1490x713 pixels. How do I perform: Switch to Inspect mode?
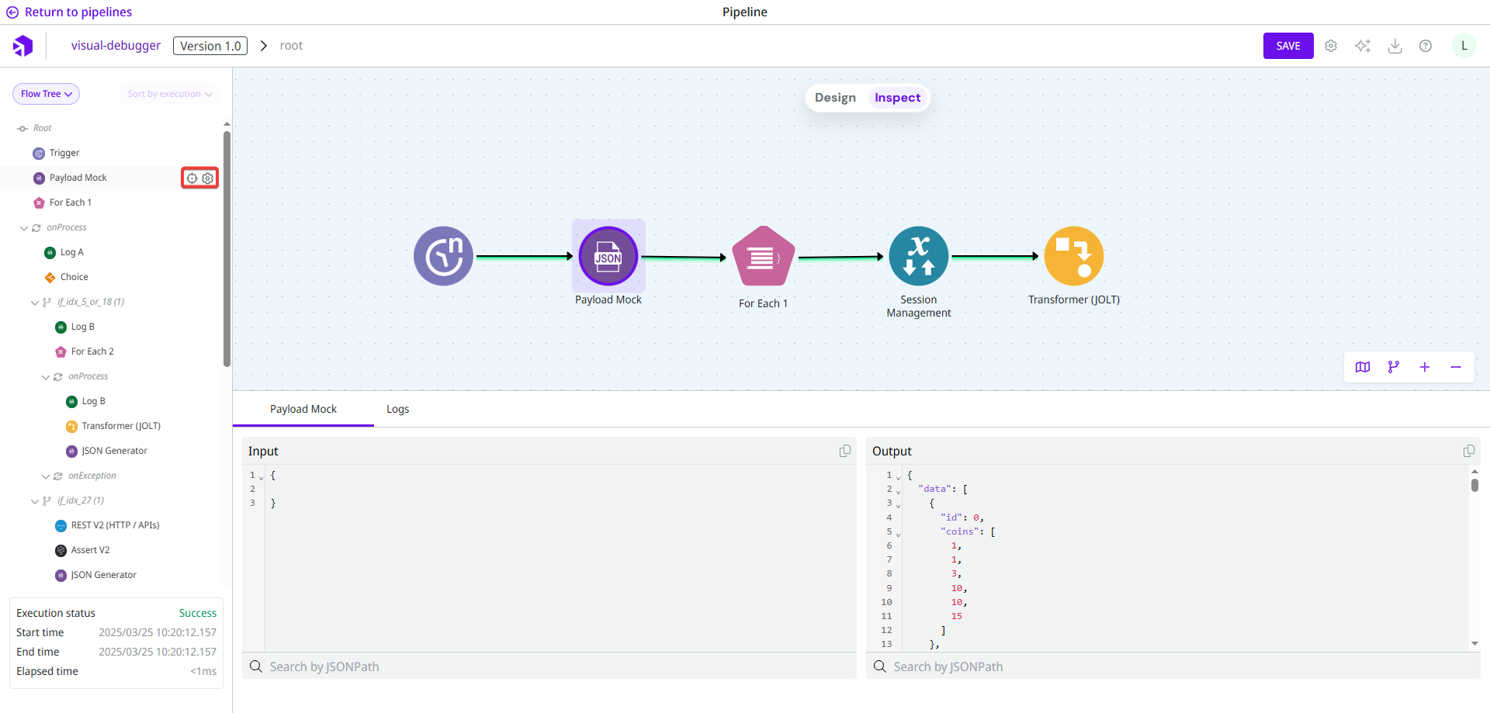tap(897, 98)
